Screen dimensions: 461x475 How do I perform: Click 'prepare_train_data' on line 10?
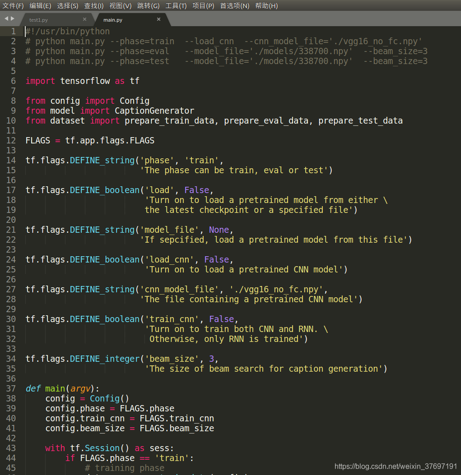169,121
